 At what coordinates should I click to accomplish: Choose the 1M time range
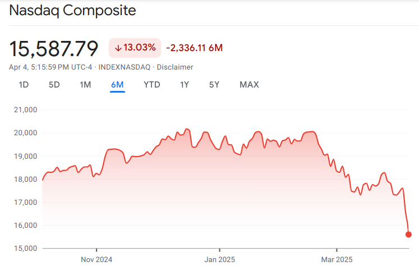(x=85, y=85)
